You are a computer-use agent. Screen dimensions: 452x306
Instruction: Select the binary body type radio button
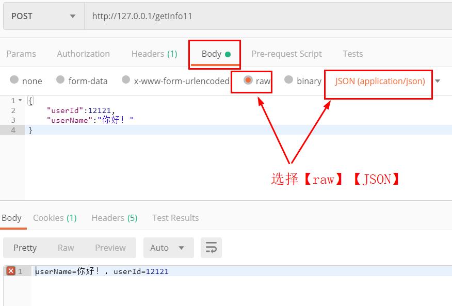pyautogui.click(x=289, y=80)
